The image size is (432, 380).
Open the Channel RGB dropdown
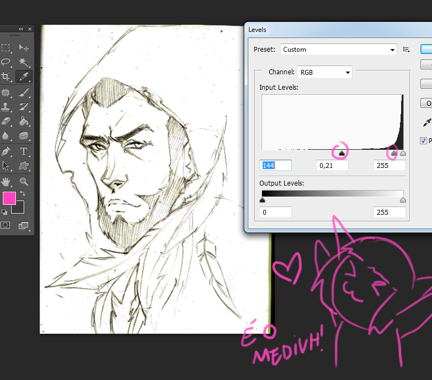pyautogui.click(x=324, y=72)
